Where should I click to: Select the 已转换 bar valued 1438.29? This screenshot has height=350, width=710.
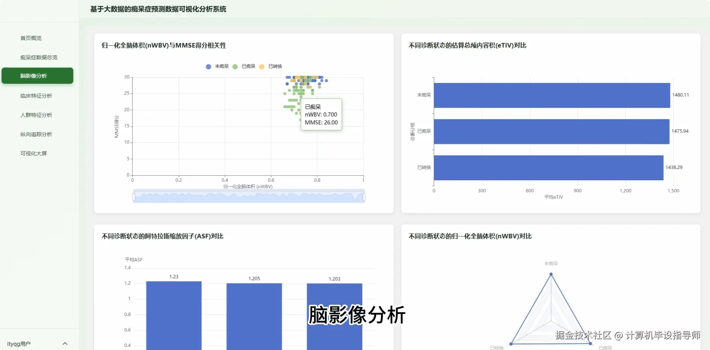546,167
